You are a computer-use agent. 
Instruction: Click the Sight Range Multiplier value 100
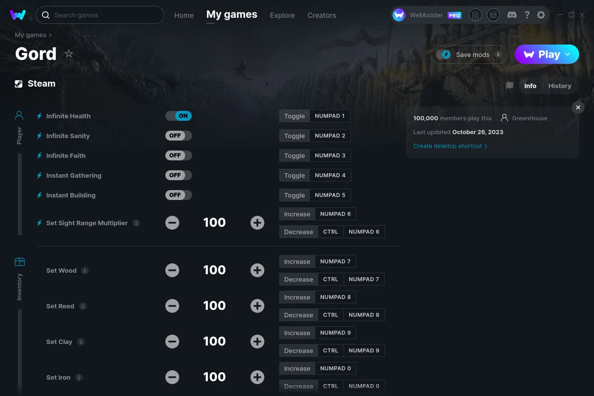click(x=214, y=223)
